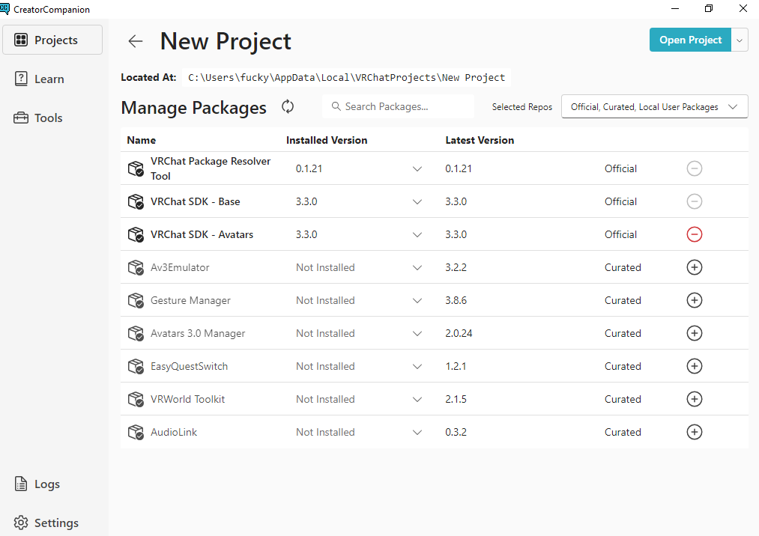
Task: Refresh the package list icon
Action: coord(288,107)
